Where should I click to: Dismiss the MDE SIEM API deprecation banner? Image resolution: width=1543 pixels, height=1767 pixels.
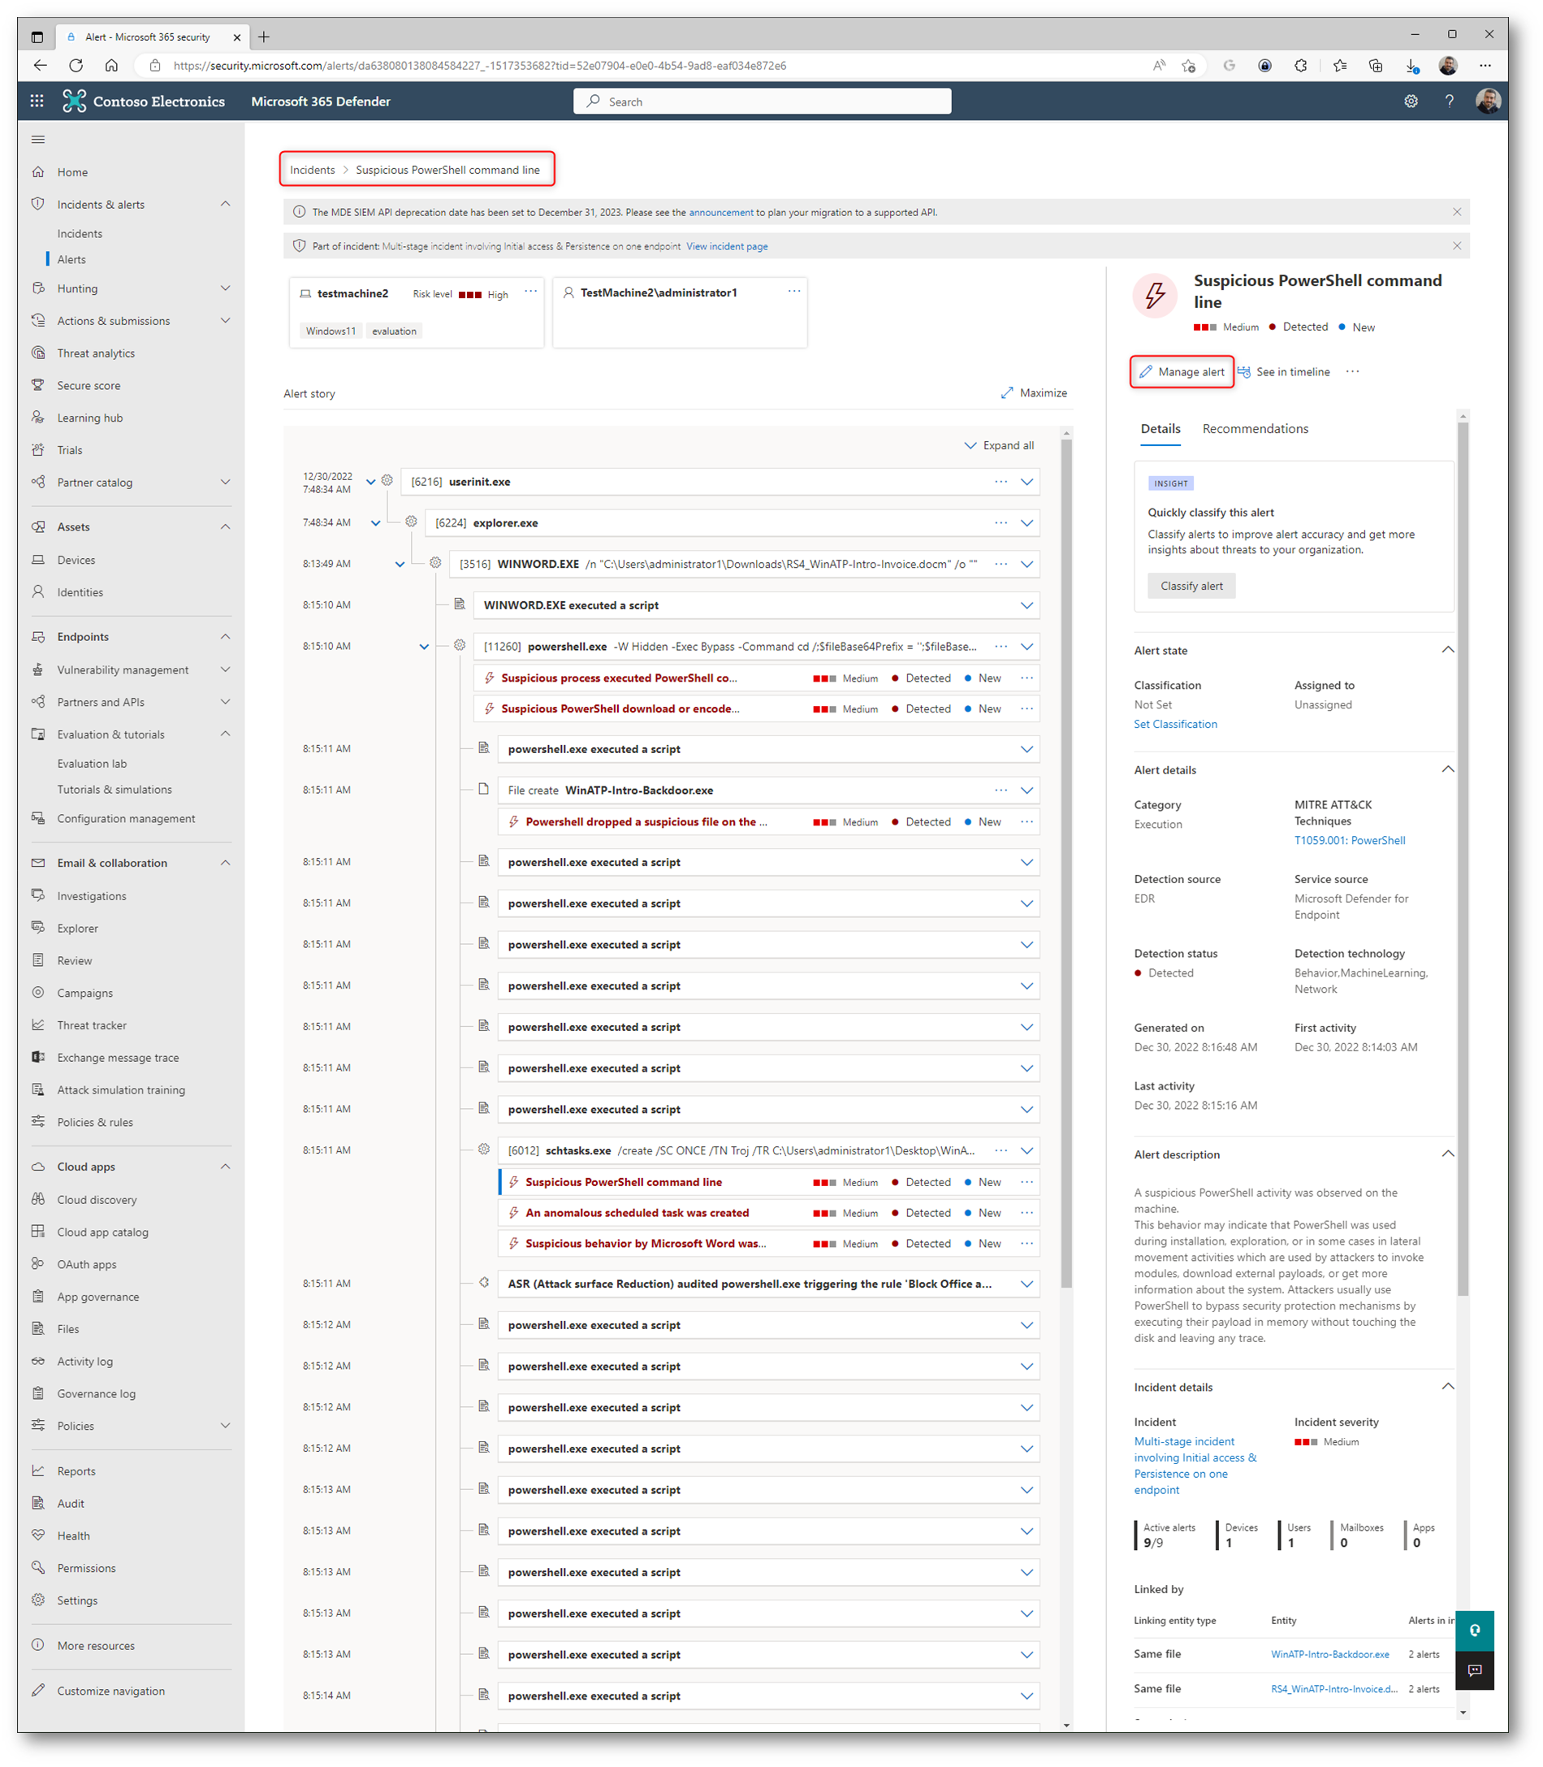[x=1457, y=212]
